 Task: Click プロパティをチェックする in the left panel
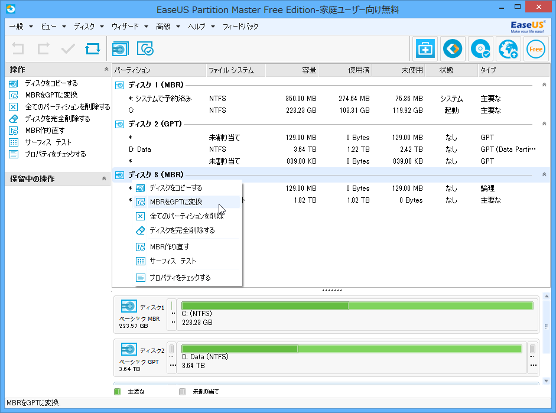[56, 154]
